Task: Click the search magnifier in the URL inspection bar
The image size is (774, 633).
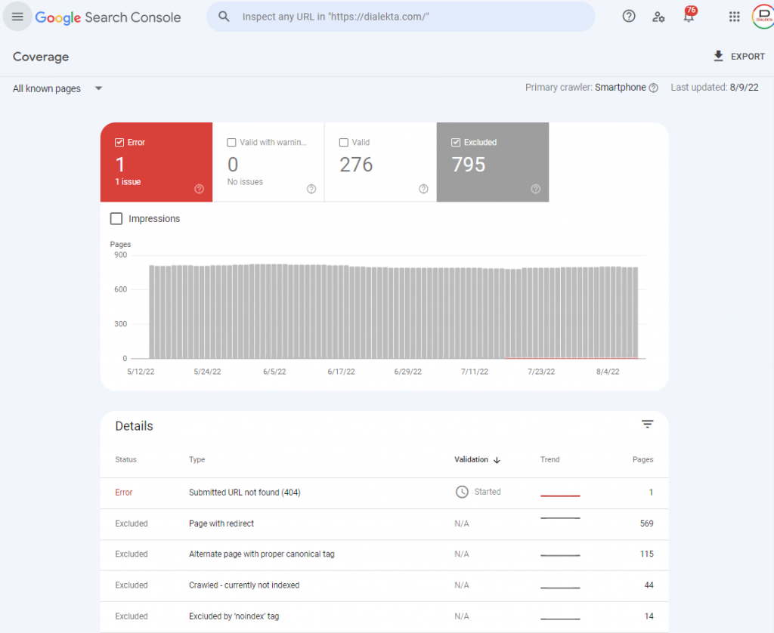Action: pyautogui.click(x=224, y=16)
